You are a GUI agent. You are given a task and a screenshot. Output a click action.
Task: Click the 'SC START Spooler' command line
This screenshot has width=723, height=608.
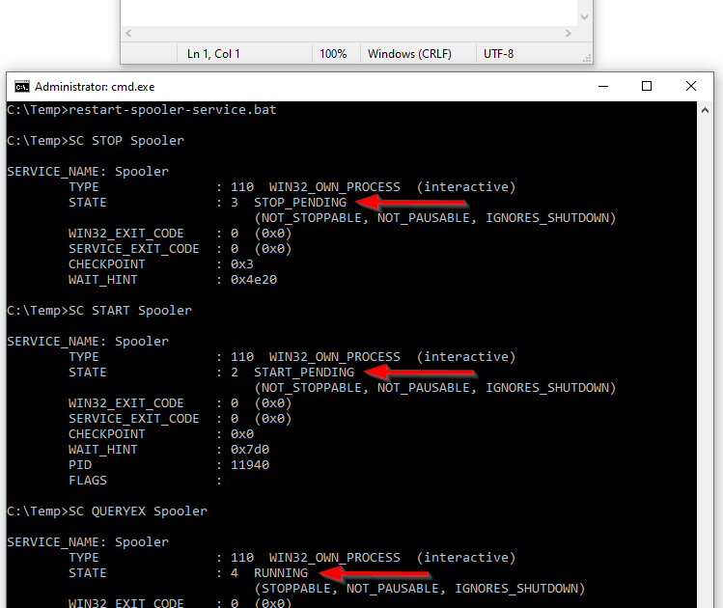tap(130, 310)
